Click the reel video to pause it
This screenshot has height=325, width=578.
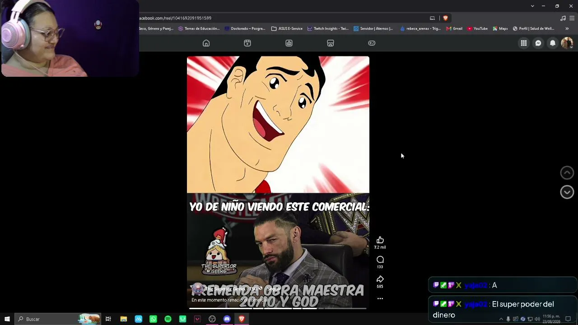point(278,183)
